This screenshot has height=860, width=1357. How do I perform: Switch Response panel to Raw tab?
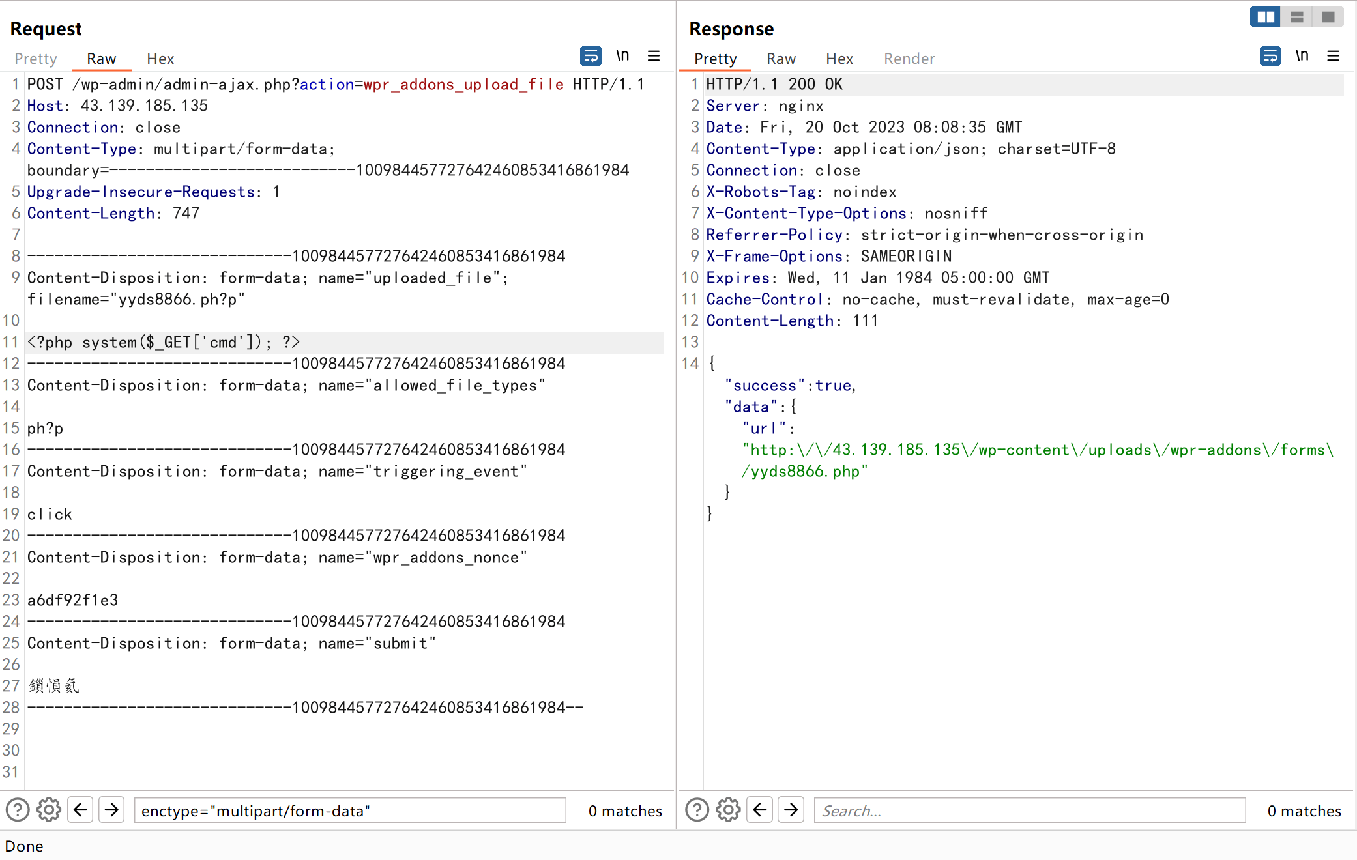pos(781,59)
